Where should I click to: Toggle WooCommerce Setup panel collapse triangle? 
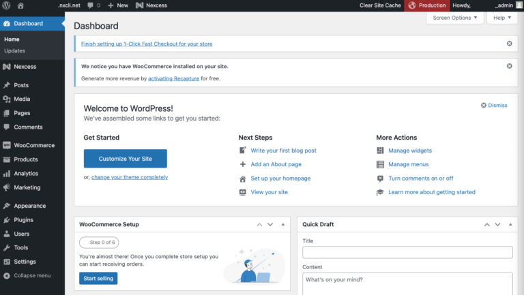click(x=283, y=225)
